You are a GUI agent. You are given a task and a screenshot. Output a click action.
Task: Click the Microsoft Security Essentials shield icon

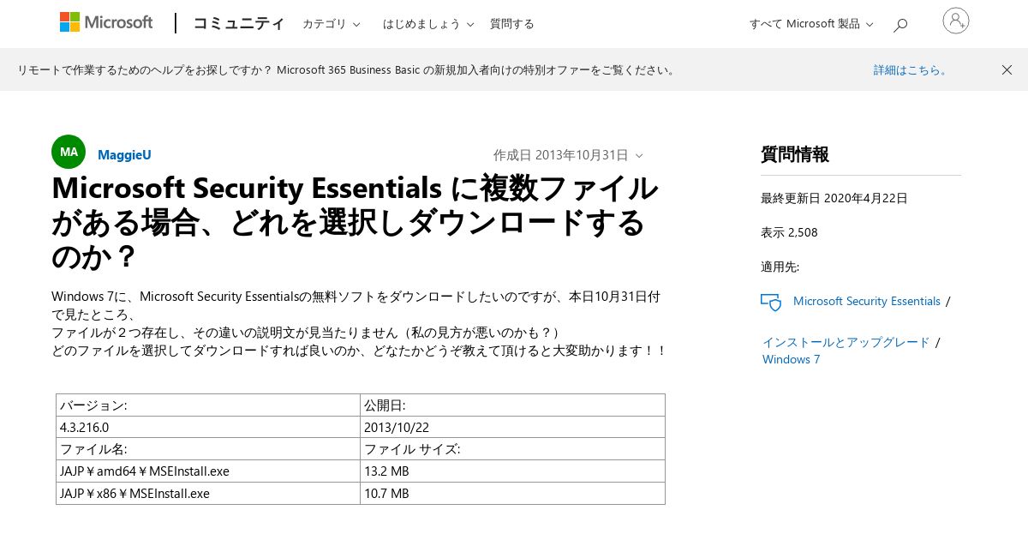click(x=771, y=302)
